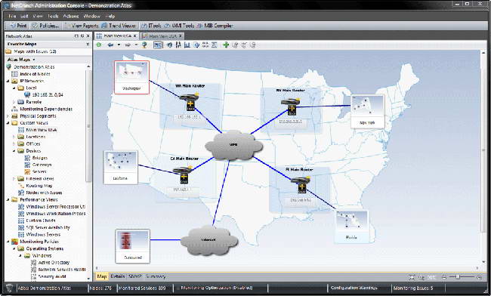Open View Reports in the toolbar
The width and height of the screenshot is (491, 296).
pos(82,26)
